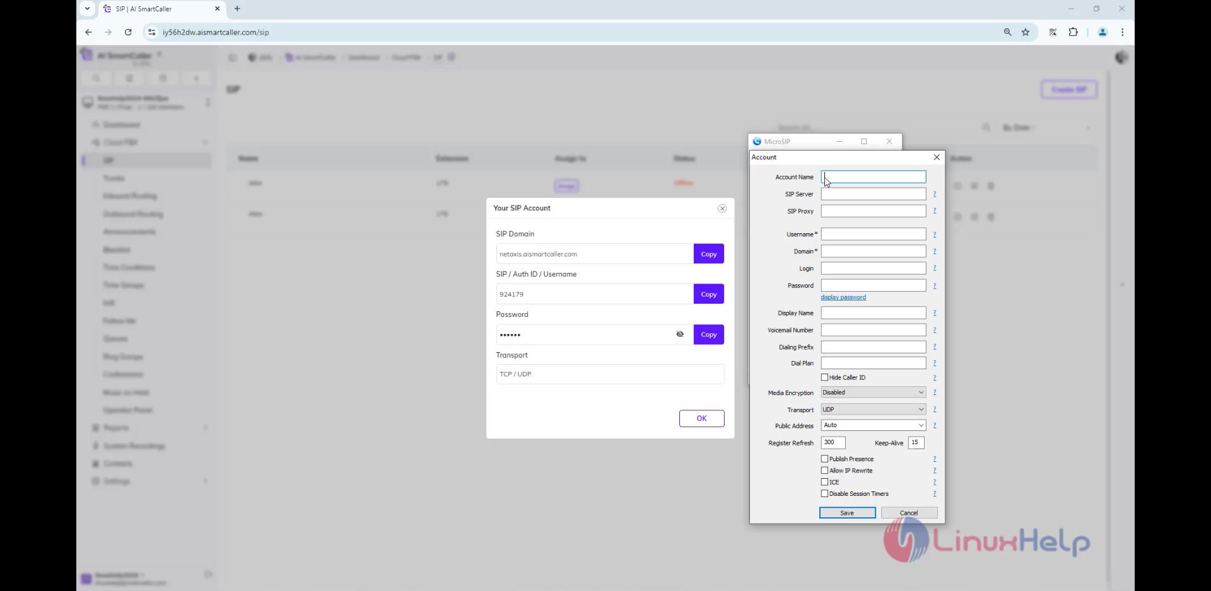This screenshot has height=591, width=1211.
Task: Confirm the SIP Account popup with OK
Action: (x=701, y=418)
